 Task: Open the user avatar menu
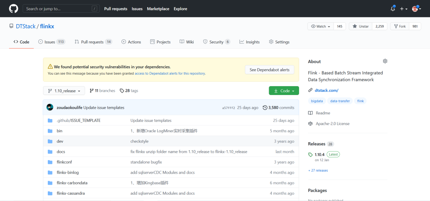416,9
